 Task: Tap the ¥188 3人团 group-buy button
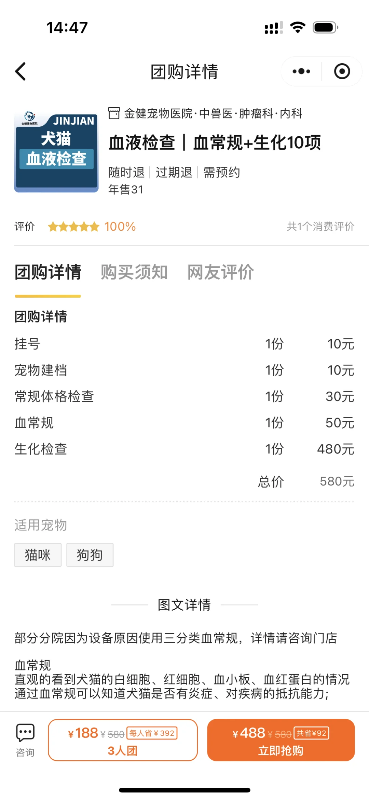(123, 740)
